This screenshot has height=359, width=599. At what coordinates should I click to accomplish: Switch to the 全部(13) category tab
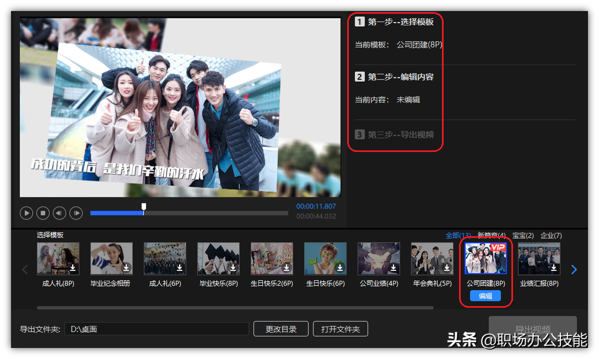(458, 235)
